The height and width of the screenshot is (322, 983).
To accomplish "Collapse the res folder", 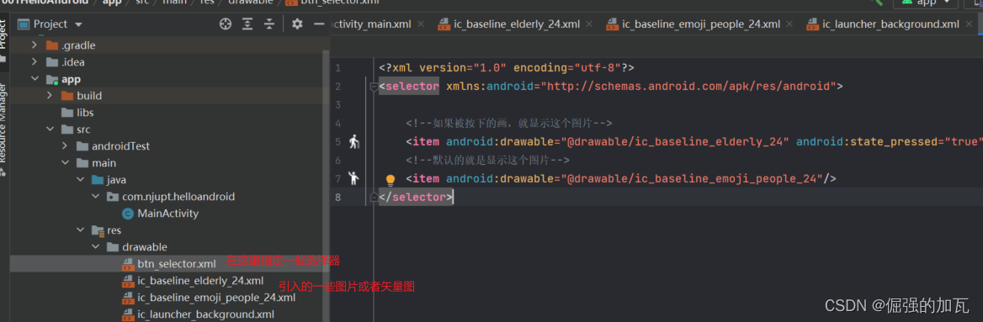I will 80,230.
